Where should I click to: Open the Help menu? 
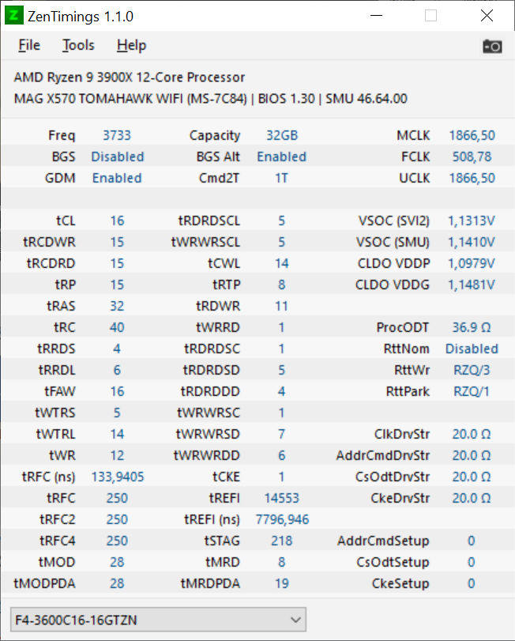click(x=131, y=45)
